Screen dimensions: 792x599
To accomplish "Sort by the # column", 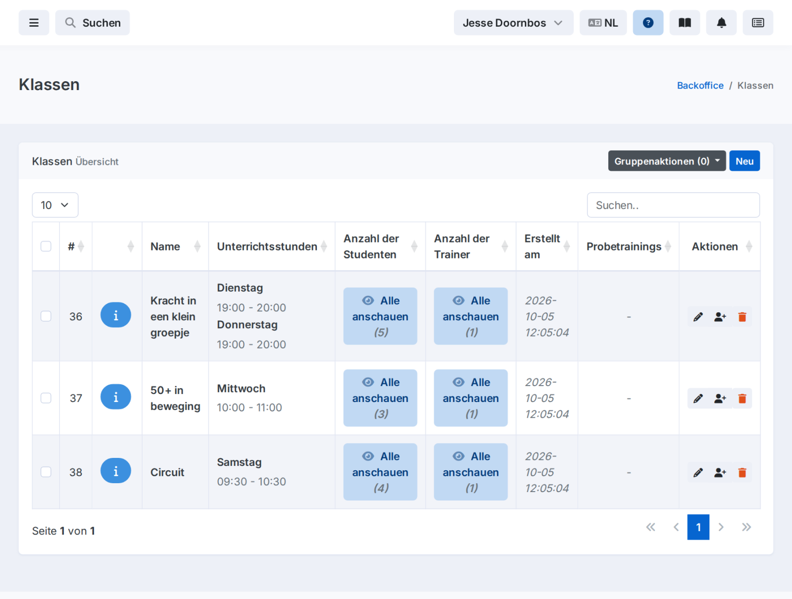I will [76, 247].
